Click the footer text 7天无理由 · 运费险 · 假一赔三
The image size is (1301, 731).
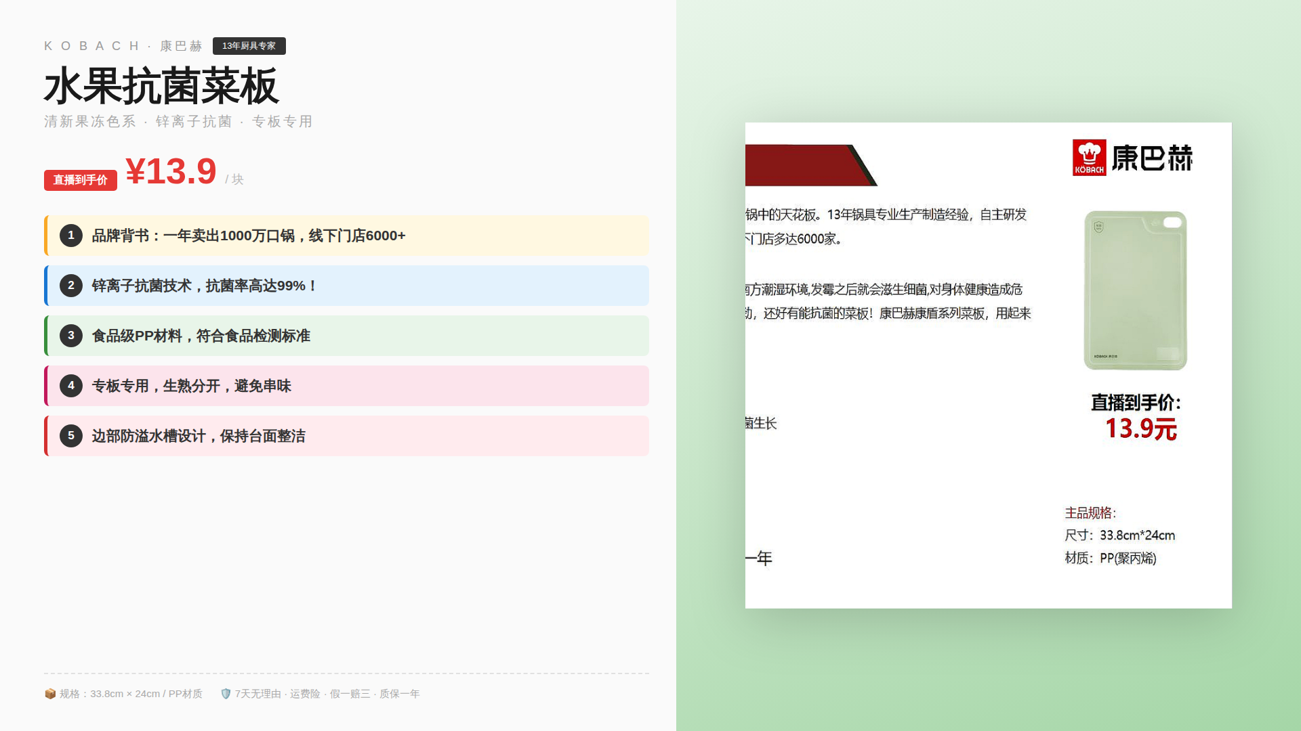(303, 694)
